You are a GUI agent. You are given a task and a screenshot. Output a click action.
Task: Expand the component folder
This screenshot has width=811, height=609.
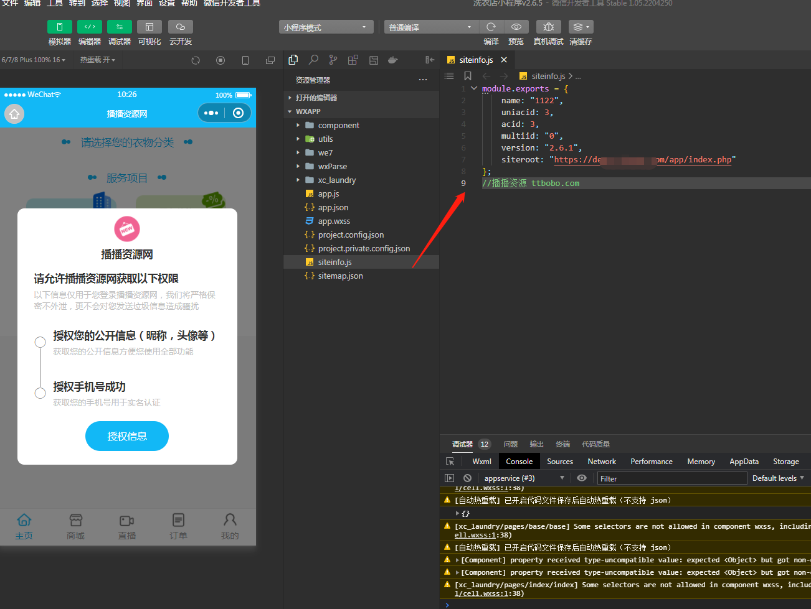[x=361, y=125]
